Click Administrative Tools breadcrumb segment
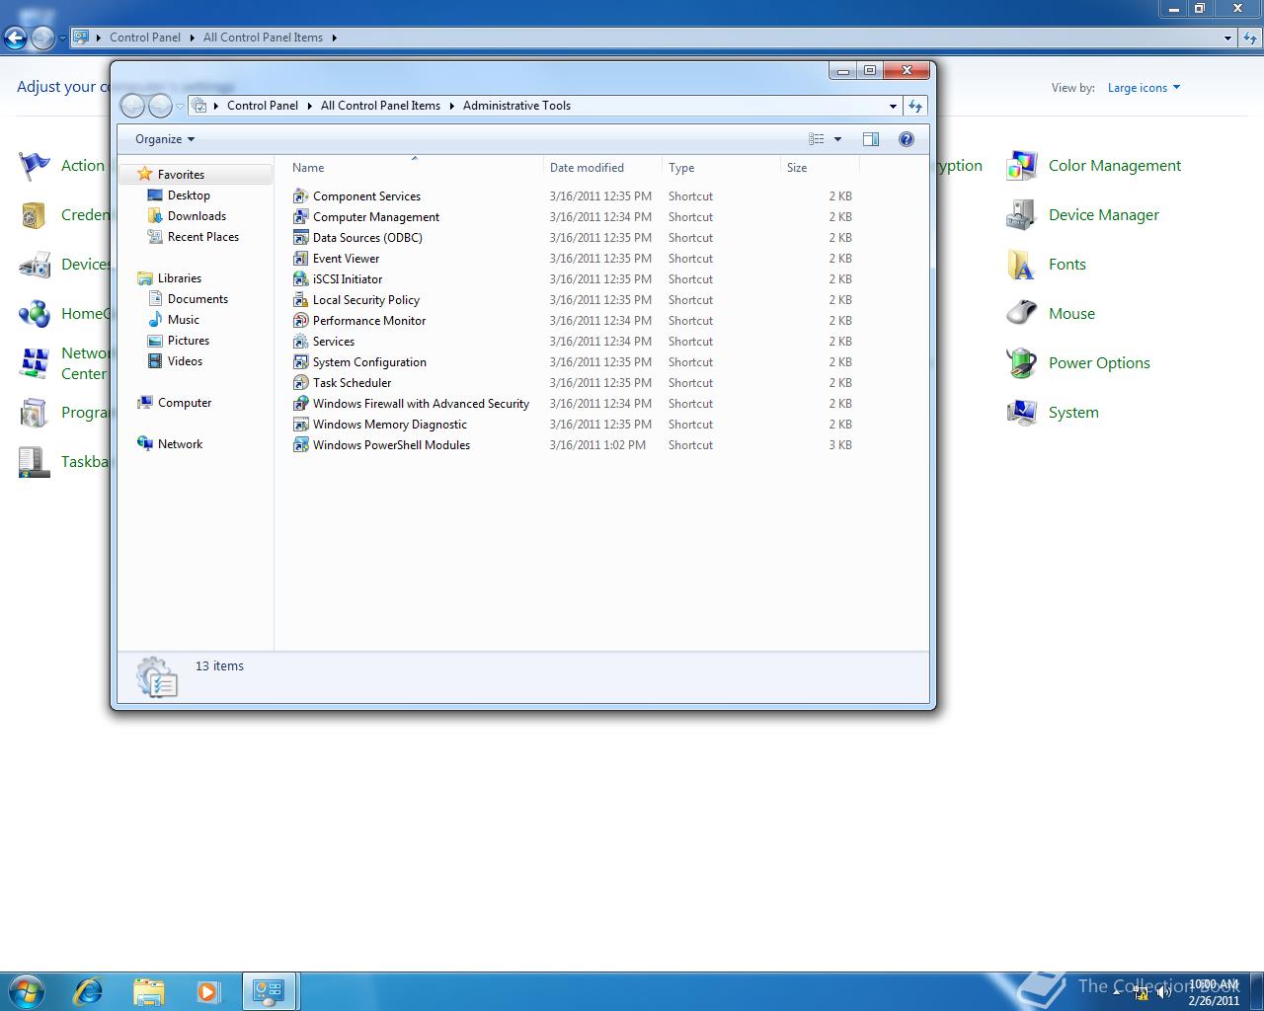This screenshot has width=1264, height=1011. tap(516, 106)
